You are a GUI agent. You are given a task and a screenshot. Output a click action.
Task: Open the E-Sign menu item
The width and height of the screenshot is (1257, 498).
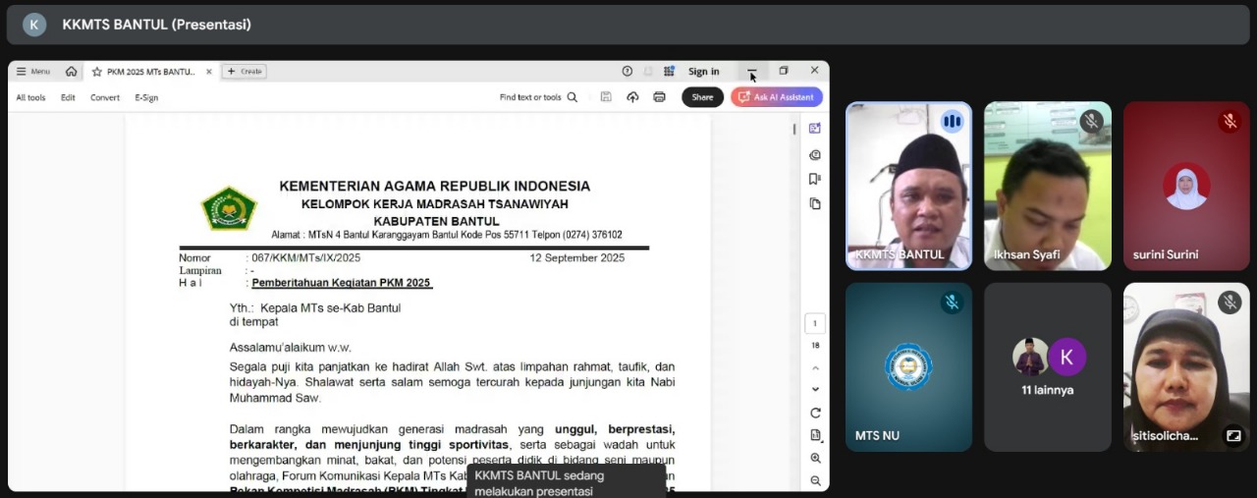[146, 97]
